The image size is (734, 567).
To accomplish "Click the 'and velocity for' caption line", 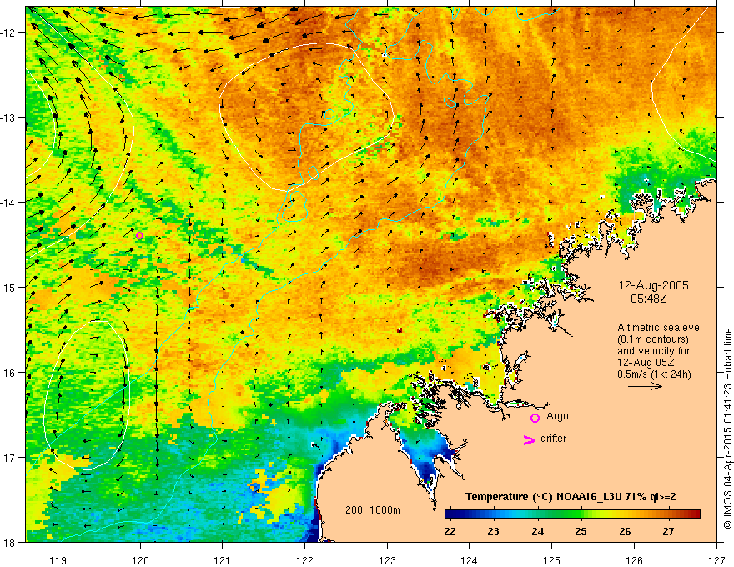I will pyautogui.click(x=653, y=351).
